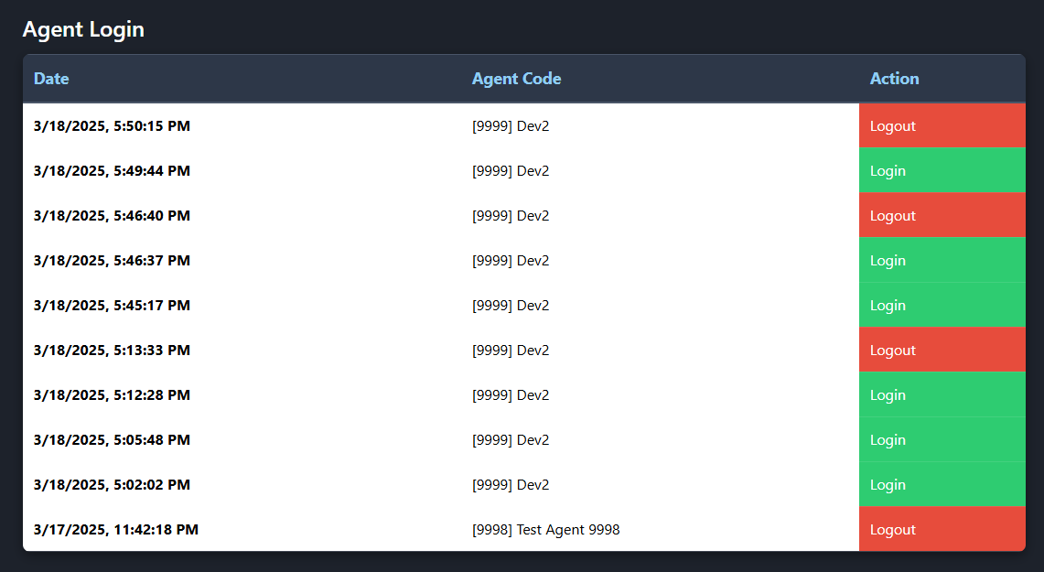Select the 3/18/2025, 5:50:15 PM date entry

tap(112, 126)
